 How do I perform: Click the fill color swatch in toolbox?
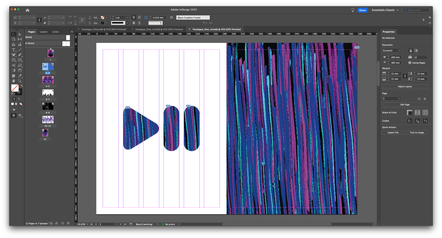[x=14, y=88]
